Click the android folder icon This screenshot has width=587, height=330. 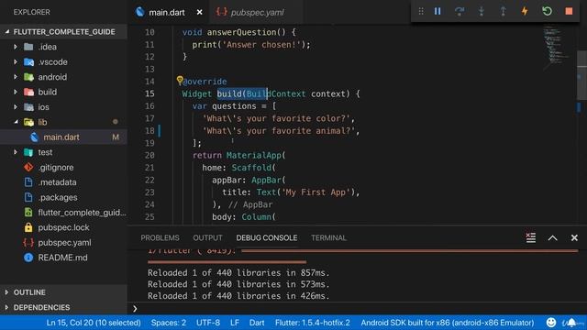click(28, 77)
